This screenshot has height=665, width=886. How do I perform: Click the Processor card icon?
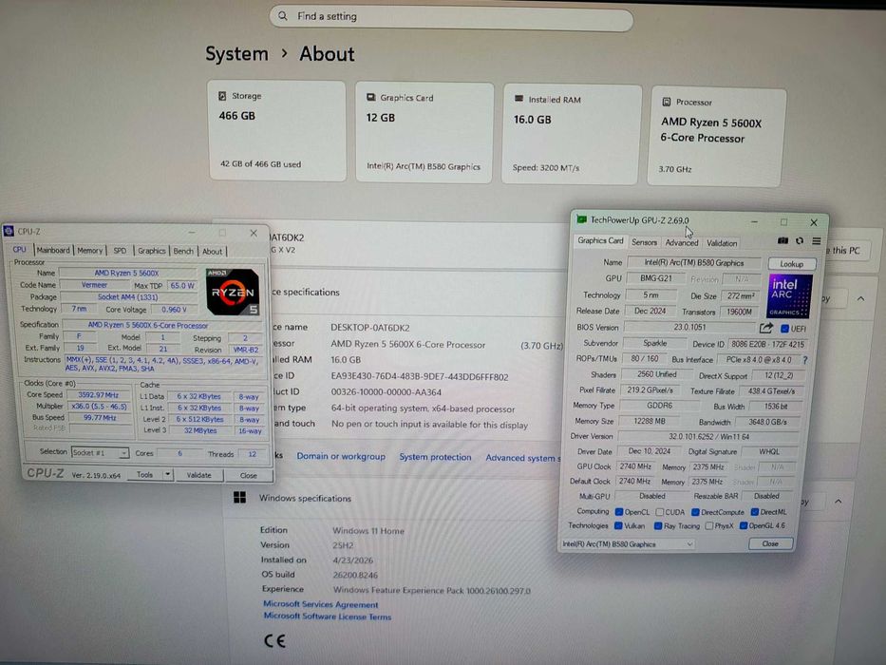[667, 102]
